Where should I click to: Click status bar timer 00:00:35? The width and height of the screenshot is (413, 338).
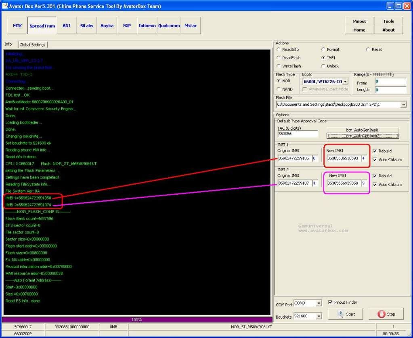391,334
